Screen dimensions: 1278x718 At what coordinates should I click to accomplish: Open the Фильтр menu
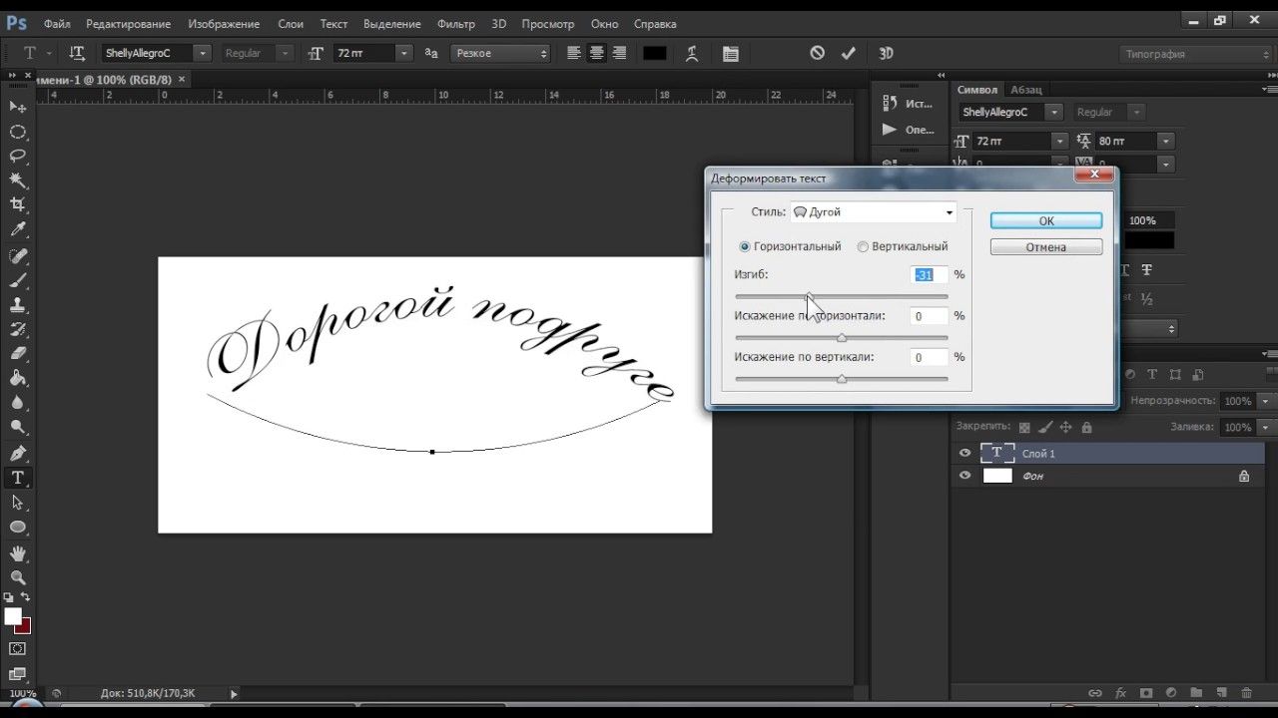[x=455, y=24]
